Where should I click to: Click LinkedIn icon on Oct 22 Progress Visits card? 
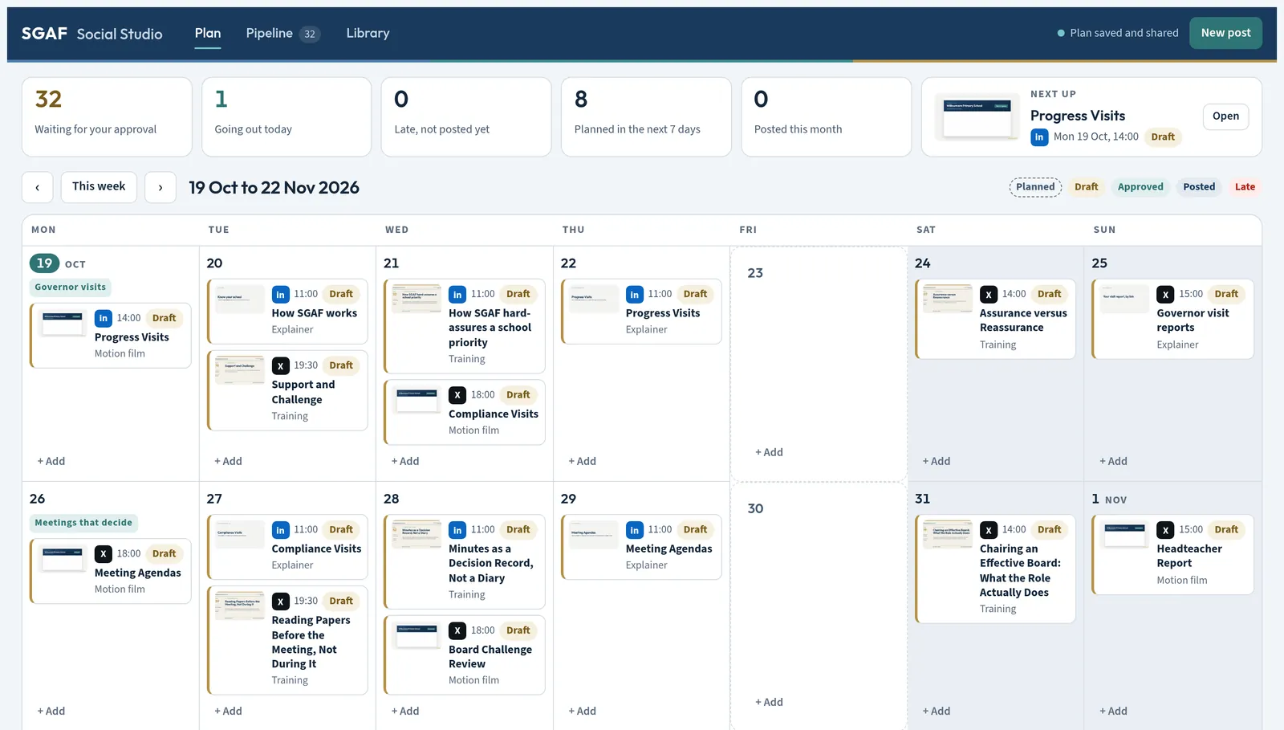(635, 295)
